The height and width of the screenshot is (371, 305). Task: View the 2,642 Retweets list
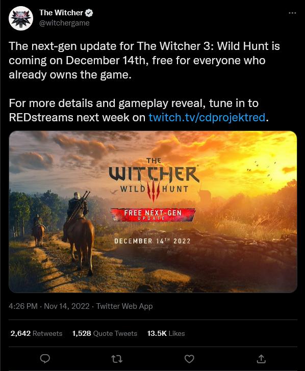pyautogui.click(x=36, y=333)
